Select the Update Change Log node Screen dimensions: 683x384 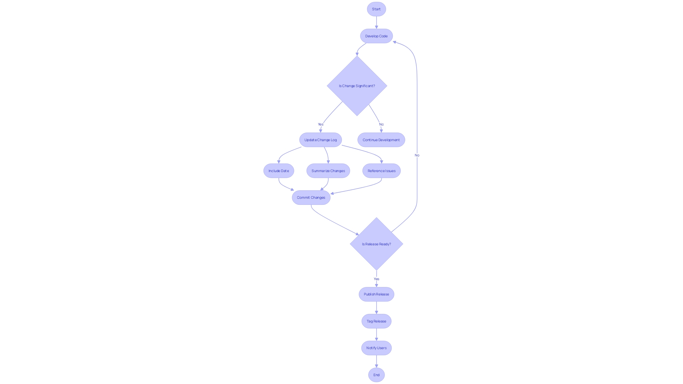(321, 139)
